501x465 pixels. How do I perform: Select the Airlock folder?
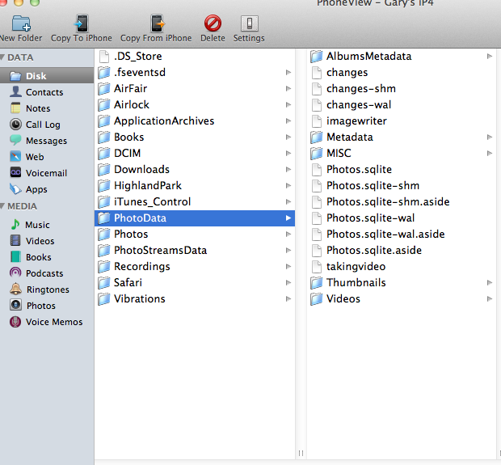click(195, 104)
